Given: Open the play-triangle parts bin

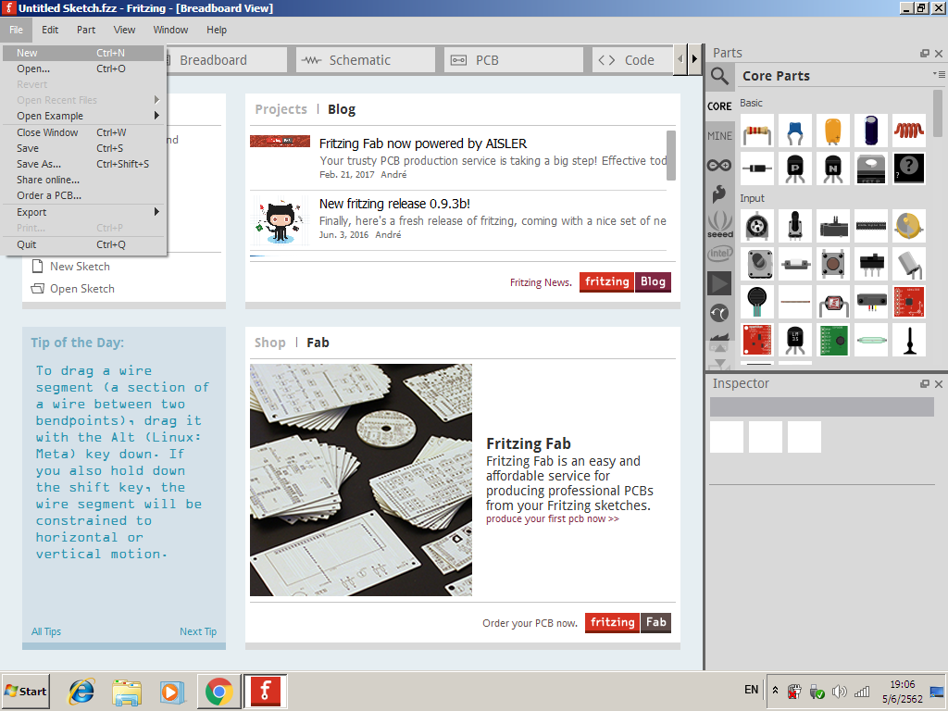Looking at the screenshot, I should pyautogui.click(x=719, y=283).
